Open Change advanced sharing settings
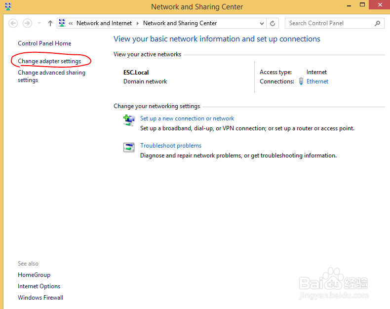This screenshot has height=309, width=390. coord(51,76)
